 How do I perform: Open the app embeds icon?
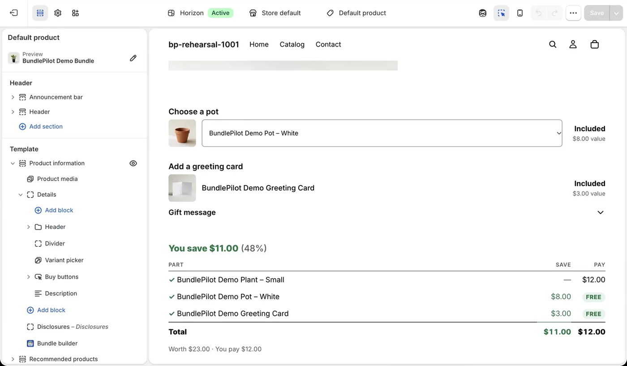[x=75, y=13]
